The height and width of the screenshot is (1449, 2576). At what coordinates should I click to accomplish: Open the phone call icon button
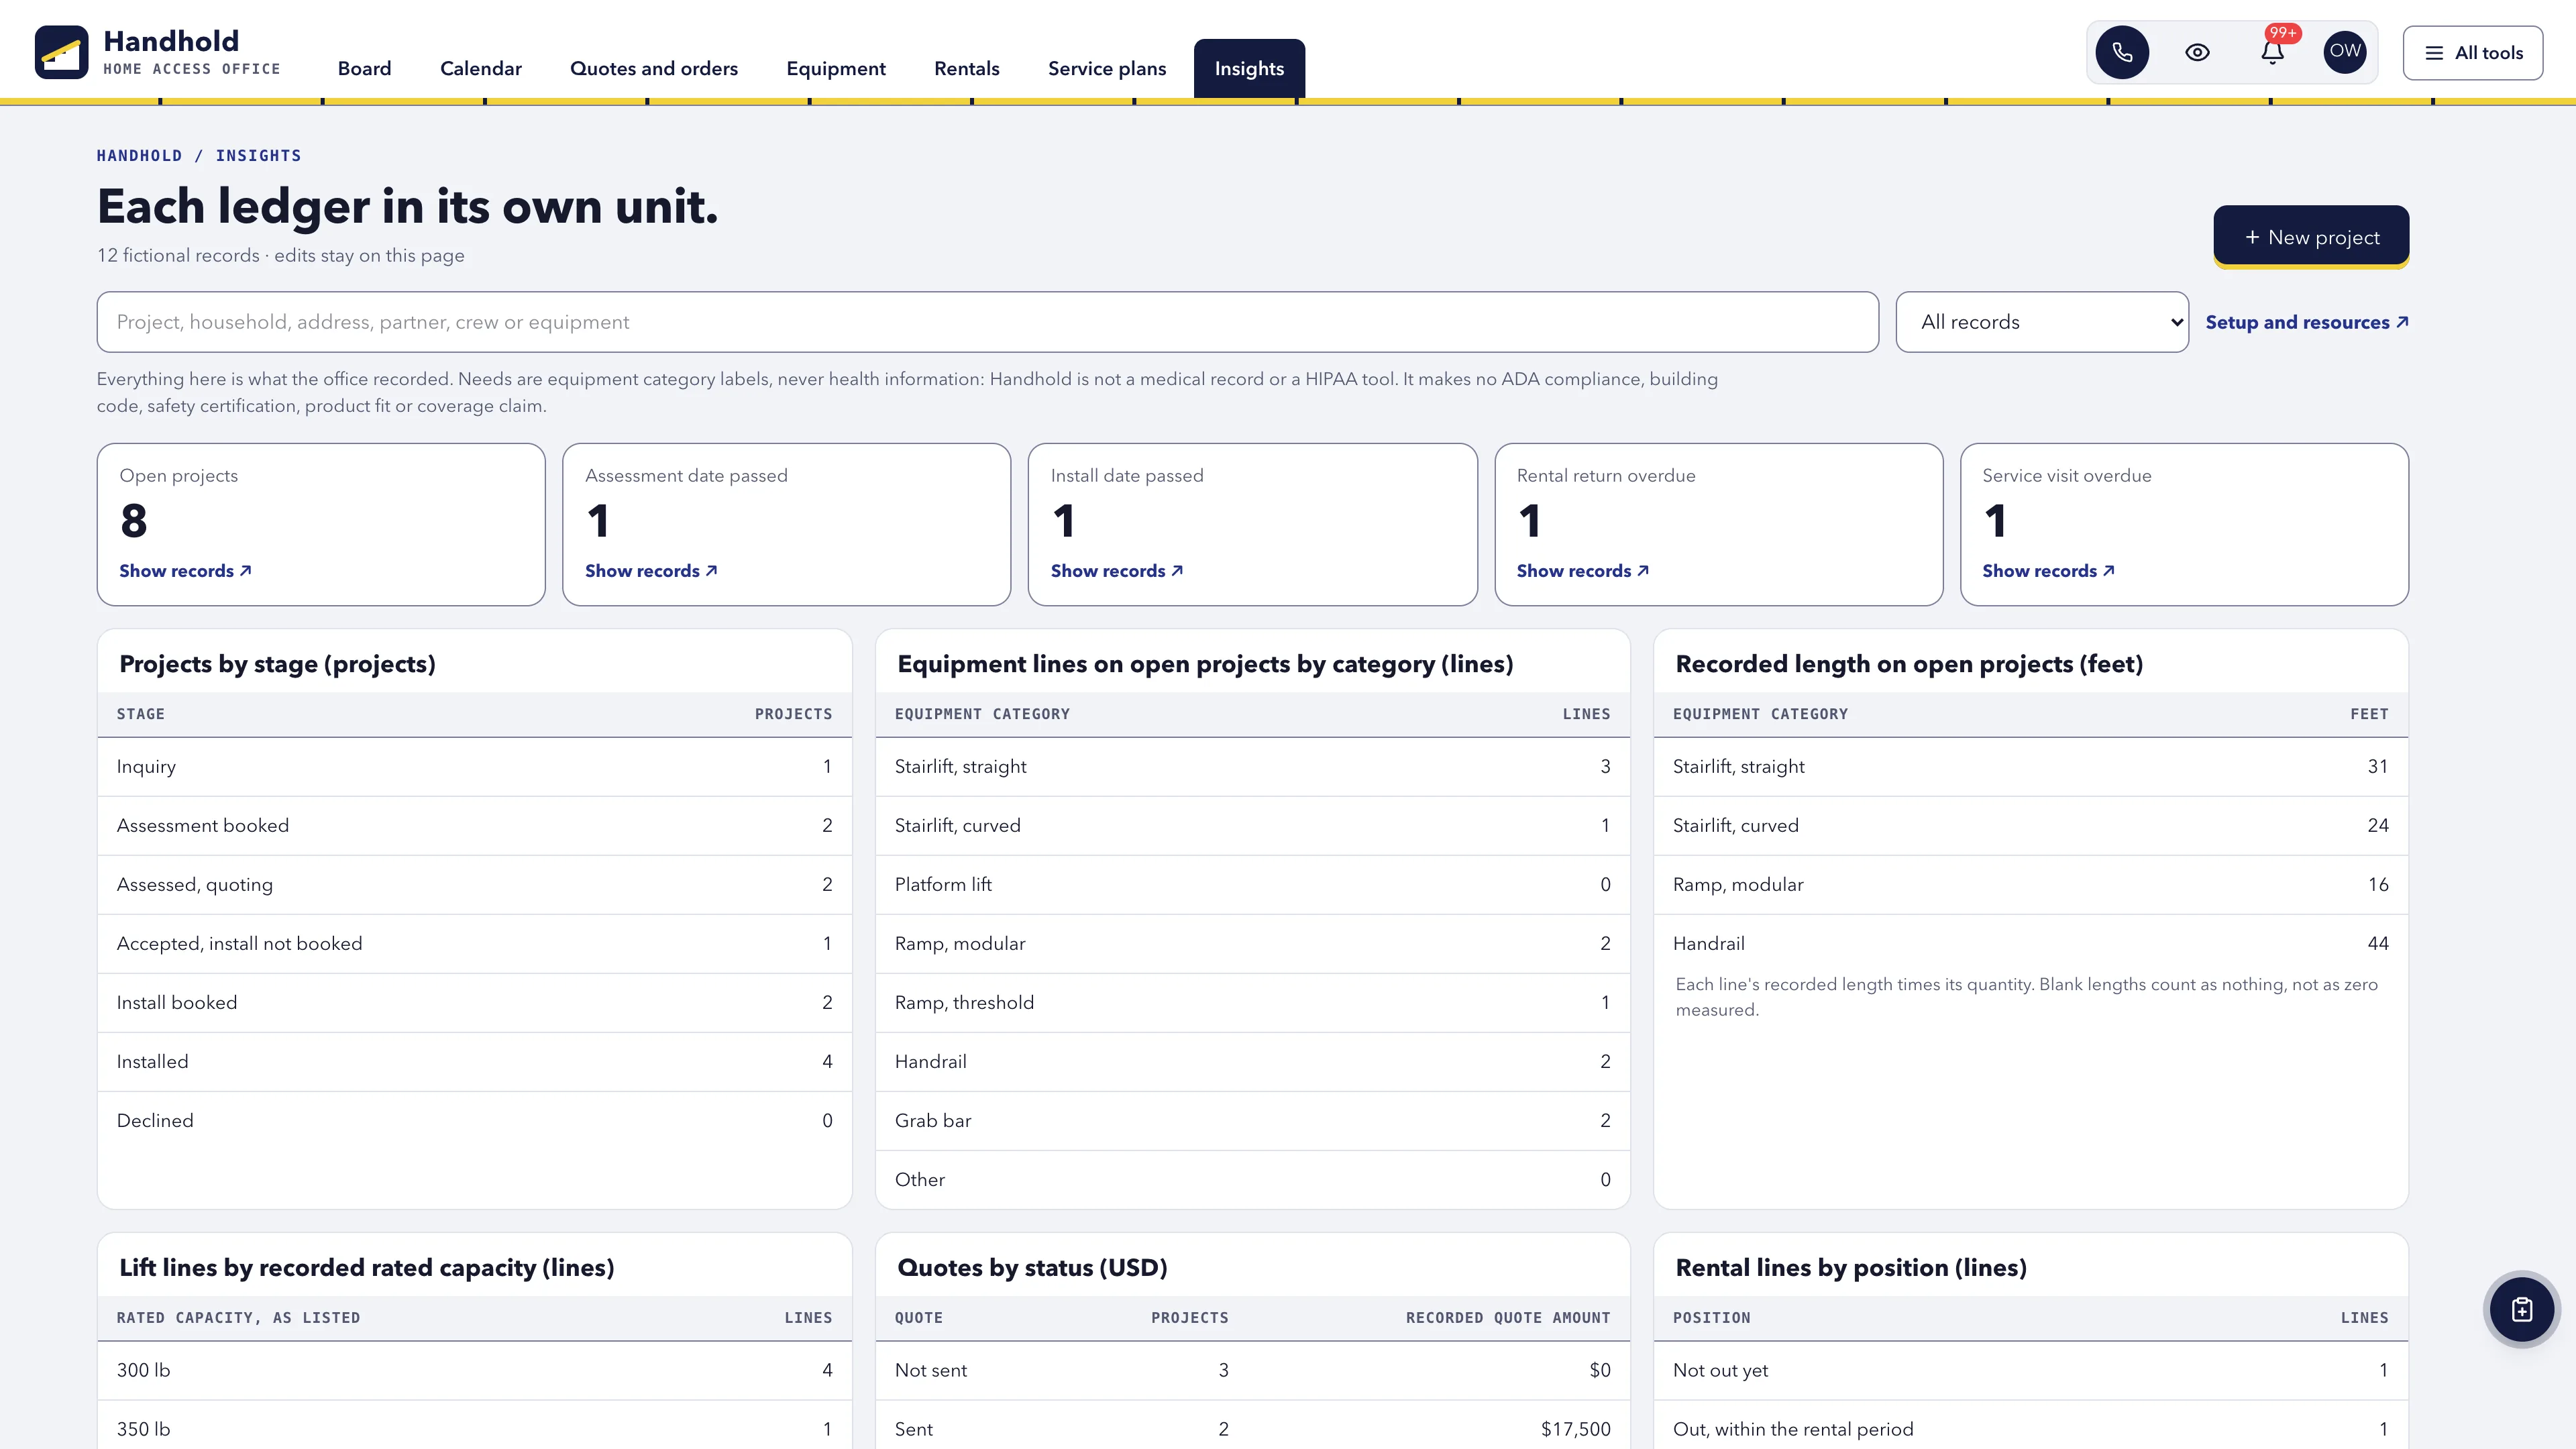pyautogui.click(x=2122, y=52)
